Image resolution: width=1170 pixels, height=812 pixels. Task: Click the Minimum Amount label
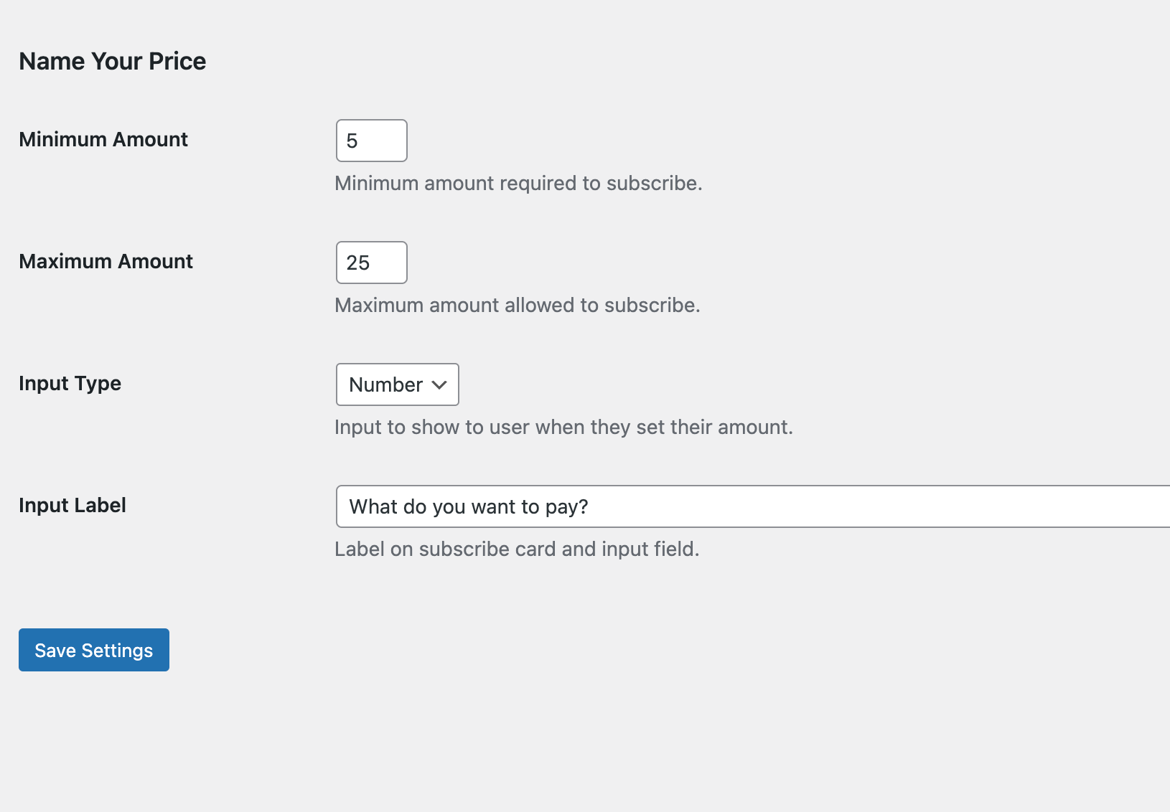coord(103,139)
